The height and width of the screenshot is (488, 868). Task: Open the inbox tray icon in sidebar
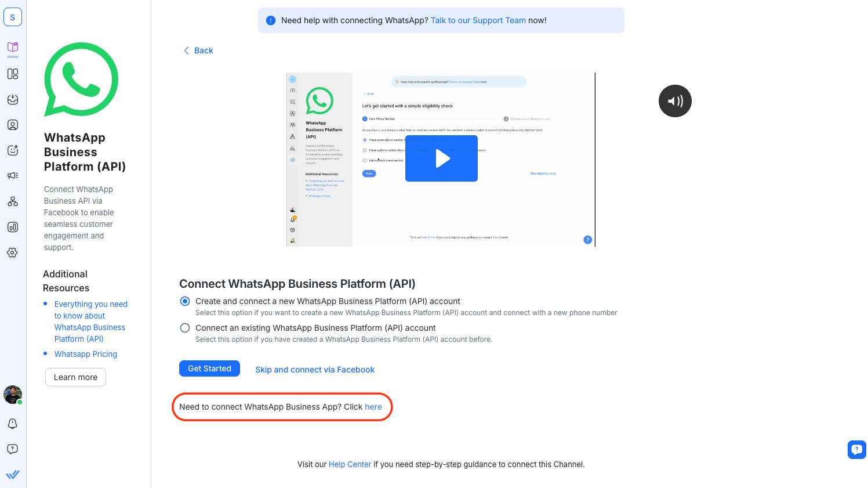(13, 99)
